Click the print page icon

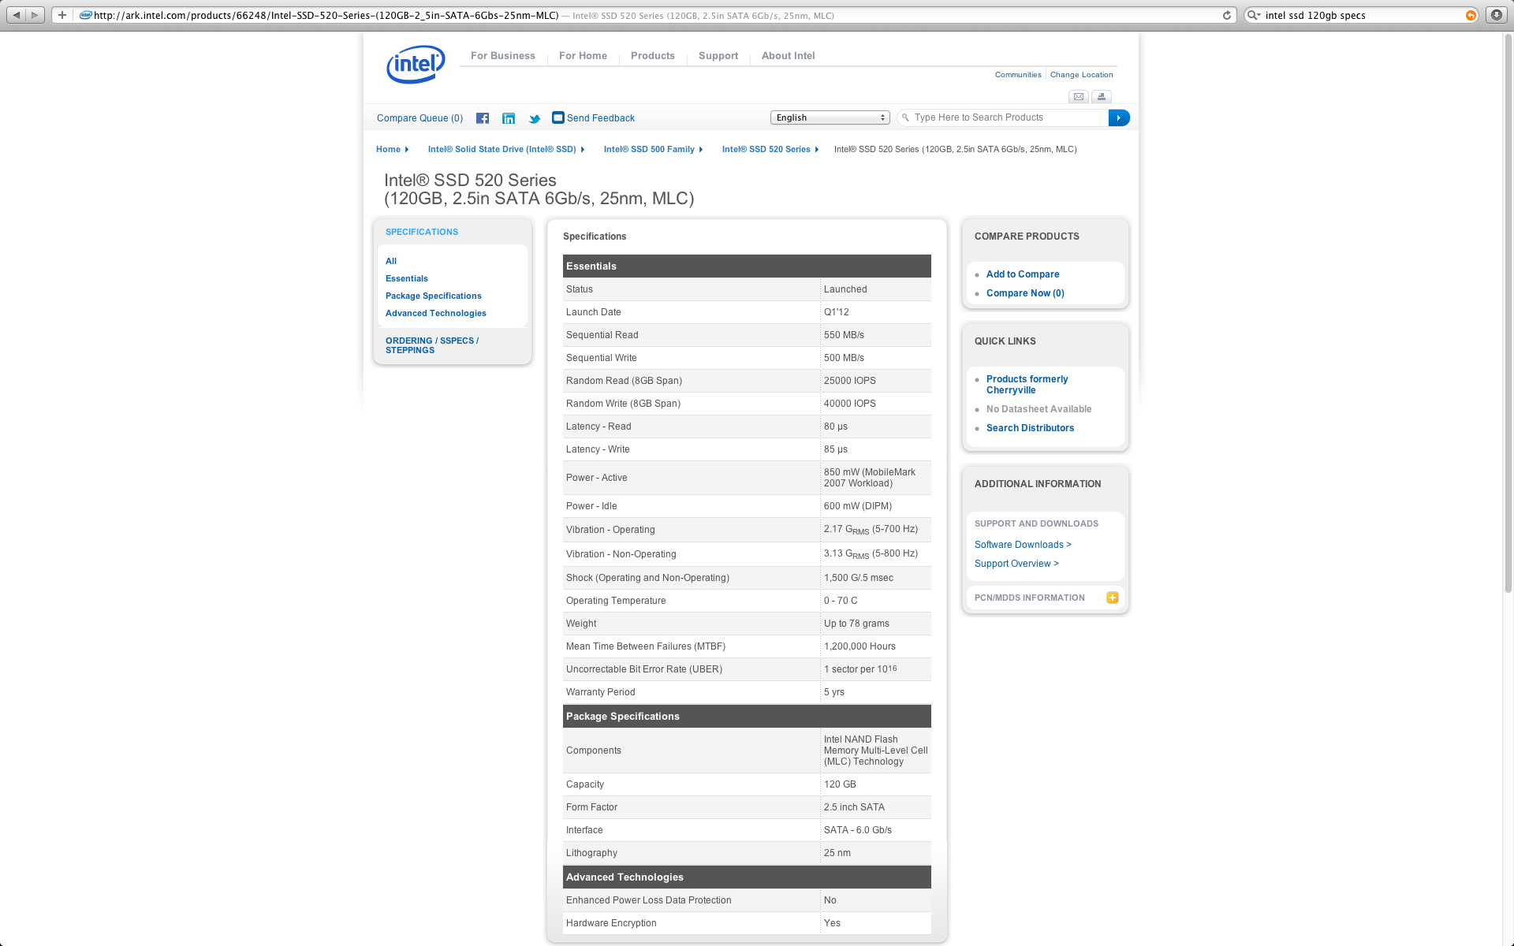click(1102, 96)
